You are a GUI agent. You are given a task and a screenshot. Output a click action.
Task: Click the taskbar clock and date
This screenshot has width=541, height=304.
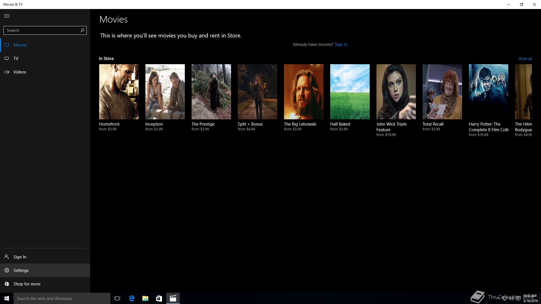click(531, 298)
